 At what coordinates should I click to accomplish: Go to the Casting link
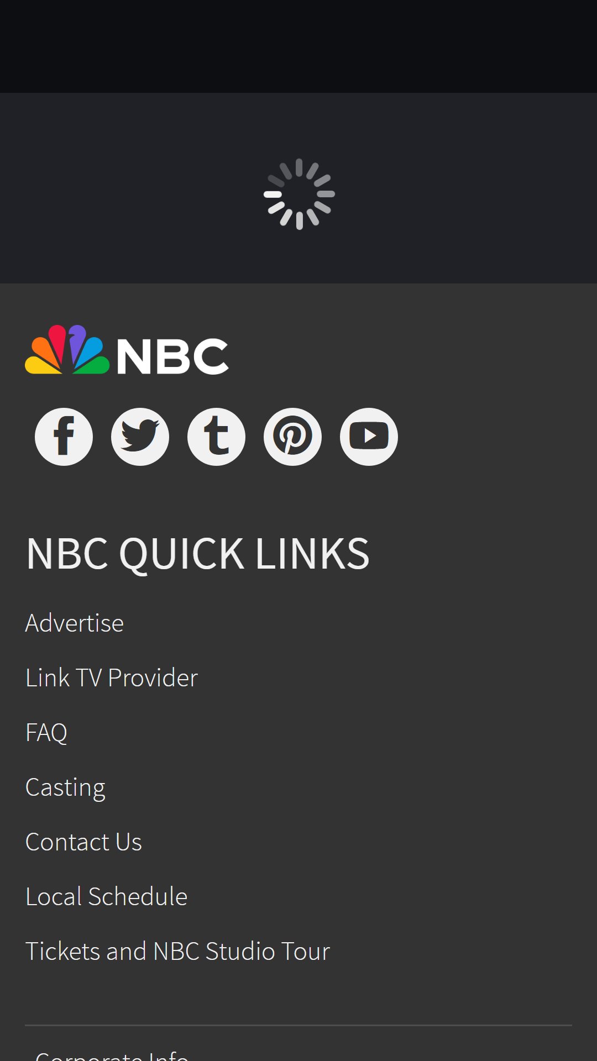click(65, 788)
